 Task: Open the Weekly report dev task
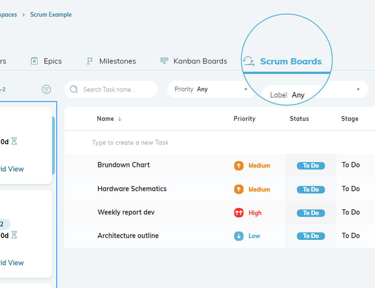126,212
